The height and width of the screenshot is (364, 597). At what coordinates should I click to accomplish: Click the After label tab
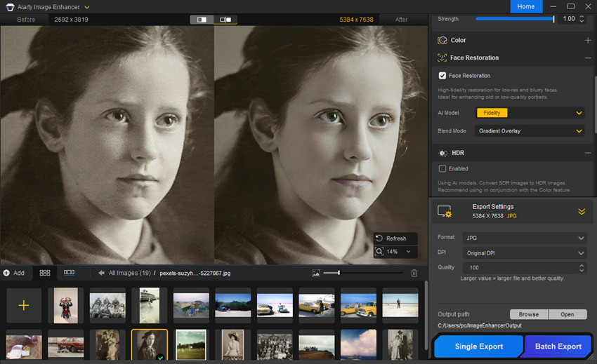(401, 20)
